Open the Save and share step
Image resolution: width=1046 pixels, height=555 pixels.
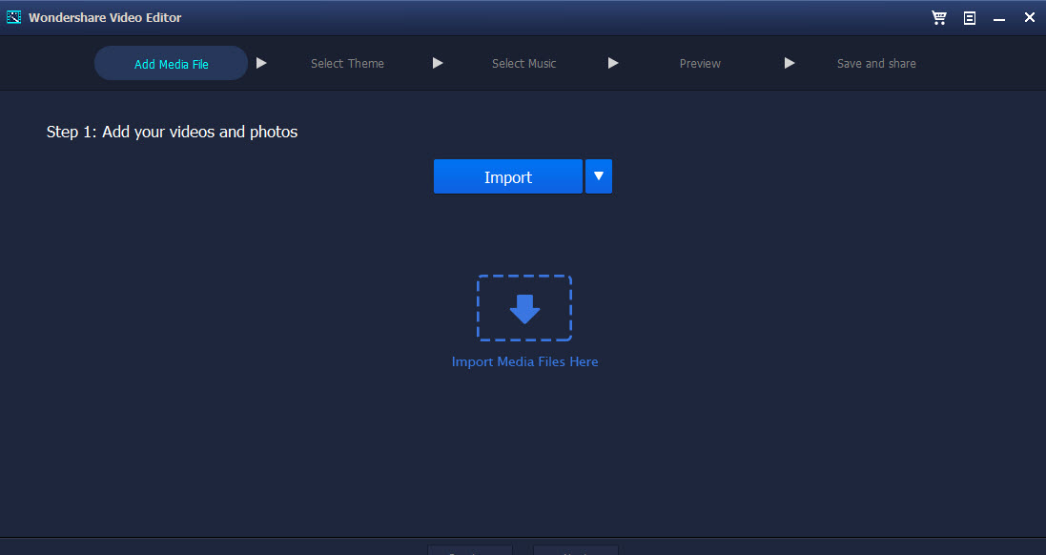(x=876, y=63)
